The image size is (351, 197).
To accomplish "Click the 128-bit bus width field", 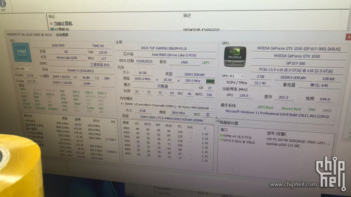I will 328,79.
